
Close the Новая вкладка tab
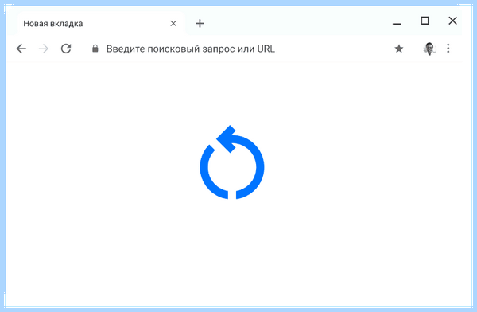click(173, 23)
